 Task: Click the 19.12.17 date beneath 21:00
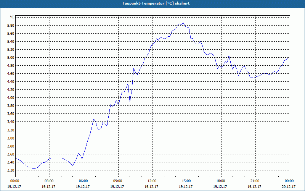point(254,186)
